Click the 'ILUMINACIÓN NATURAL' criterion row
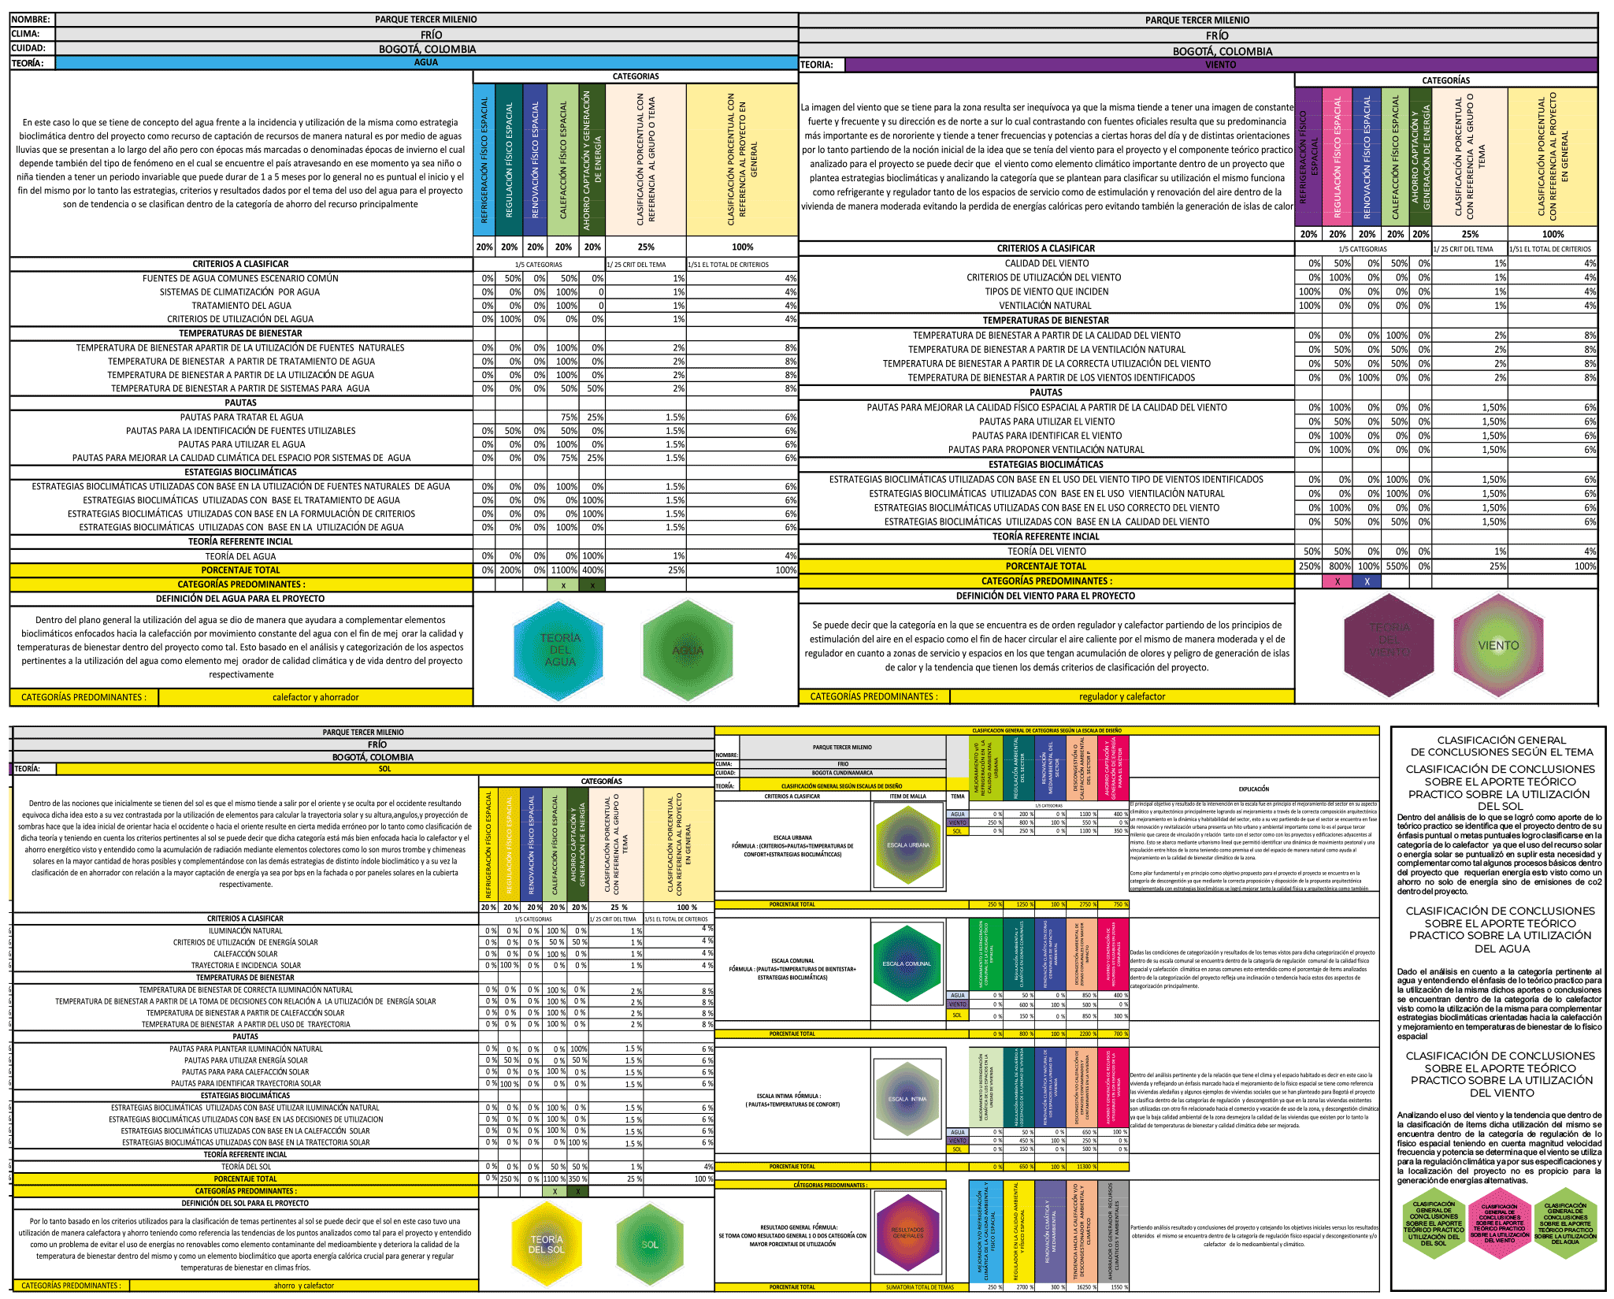The width and height of the screenshot is (1614, 1299). (246, 931)
